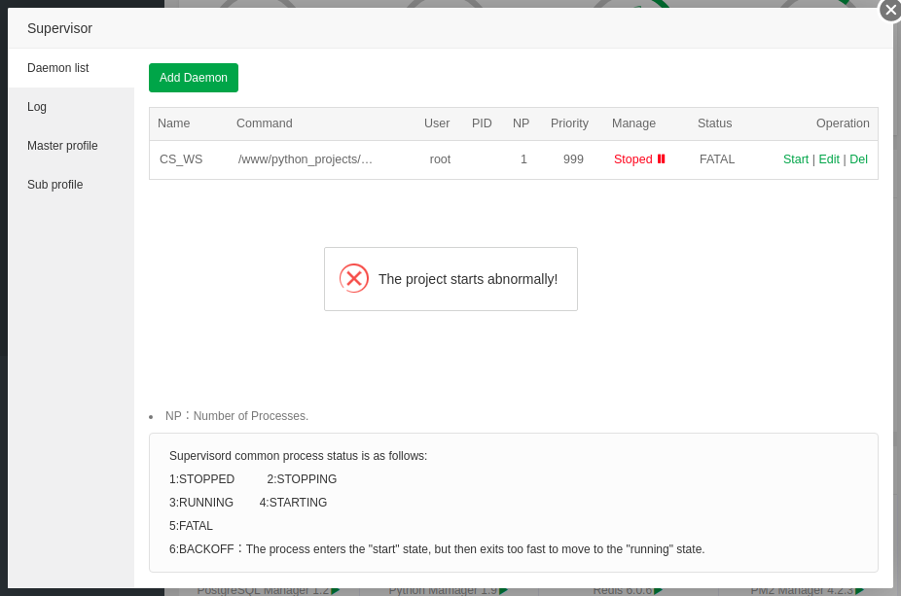Image resolution: width=901 pixels, height=596 pixels.
Task: Click the 3:RUNNING legend entry
Action: click(x=201, y=503)
